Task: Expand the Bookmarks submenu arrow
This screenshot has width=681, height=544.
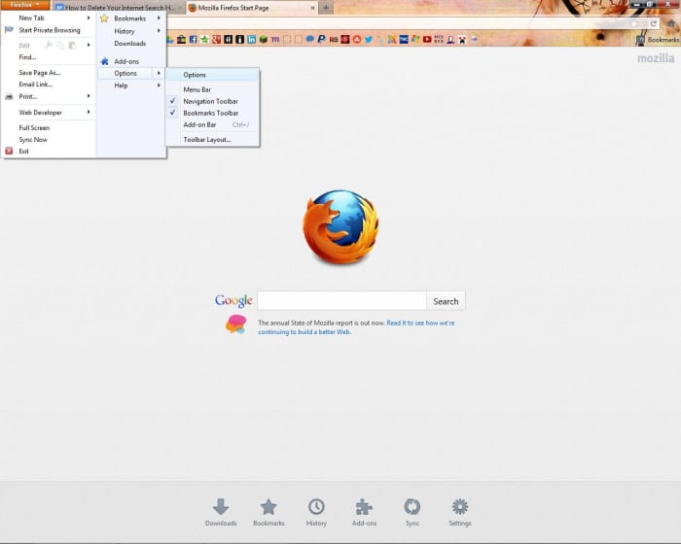Action: coord(159,18)
